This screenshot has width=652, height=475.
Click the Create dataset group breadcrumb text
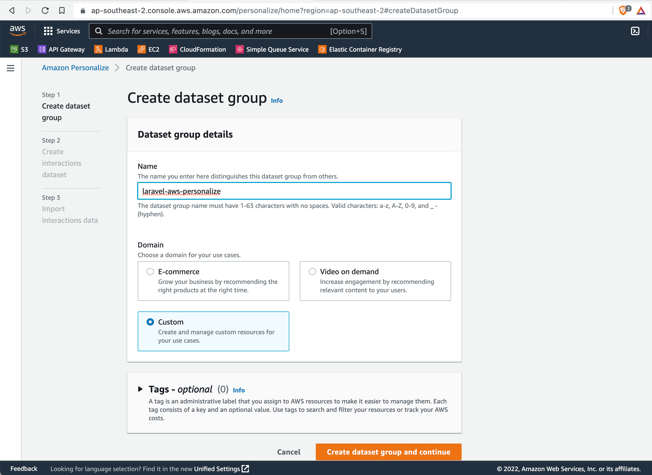tap(161, 68)
